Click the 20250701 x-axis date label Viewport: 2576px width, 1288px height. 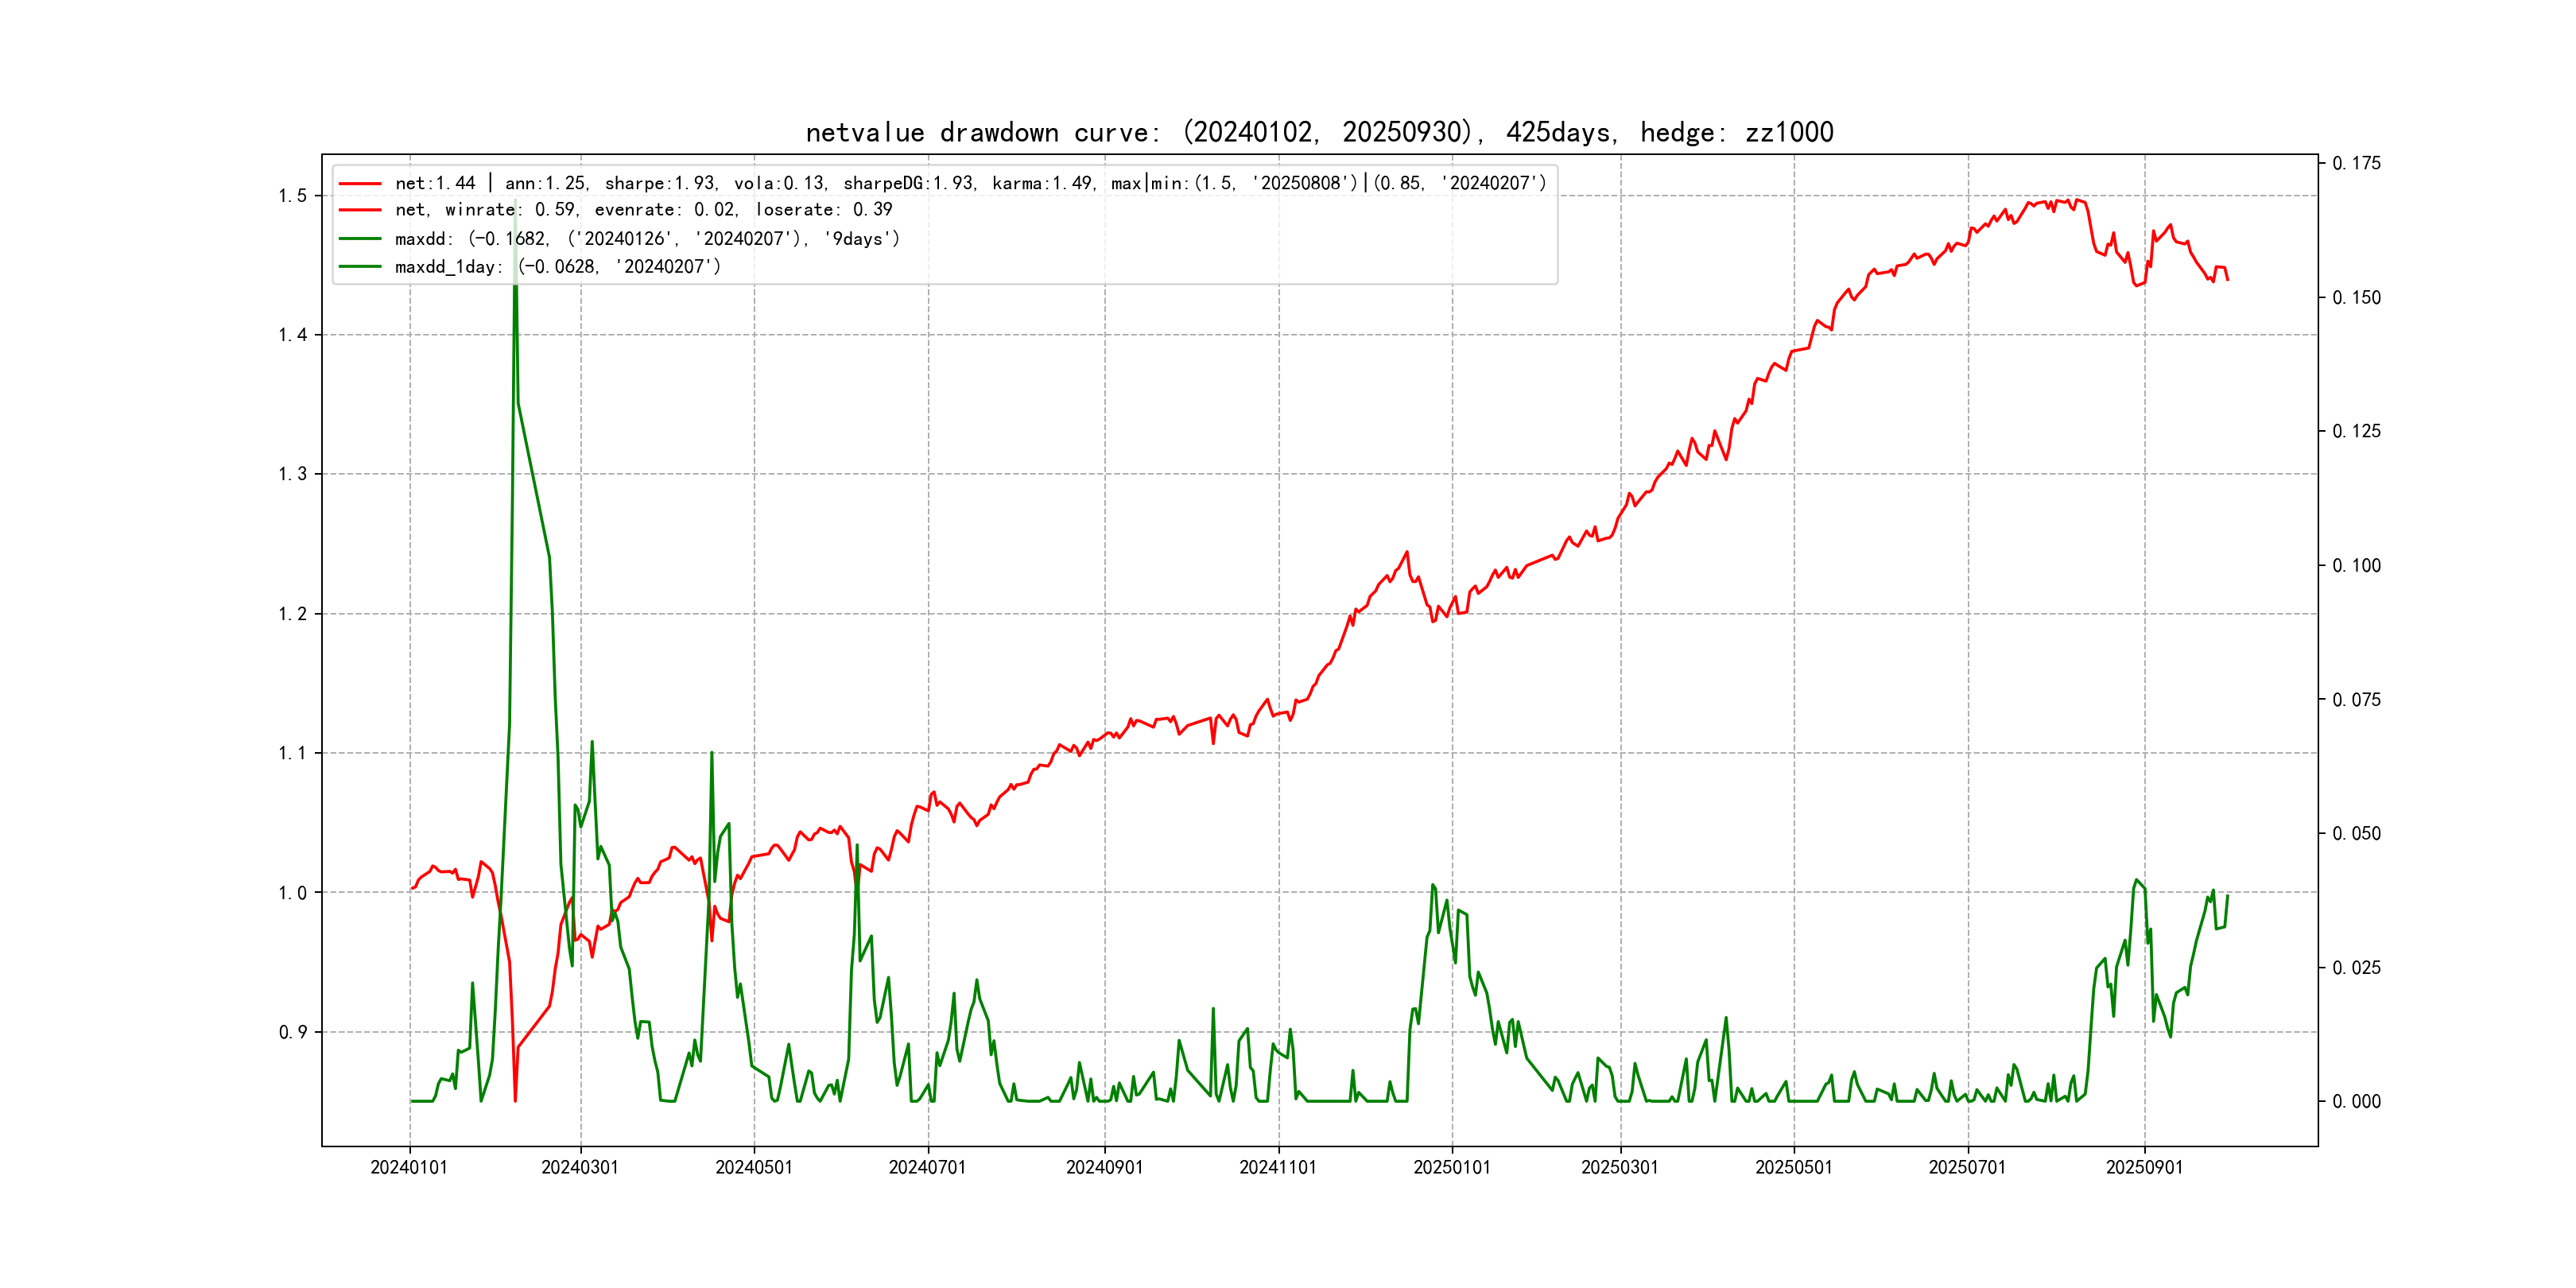coord(1967,1167)
